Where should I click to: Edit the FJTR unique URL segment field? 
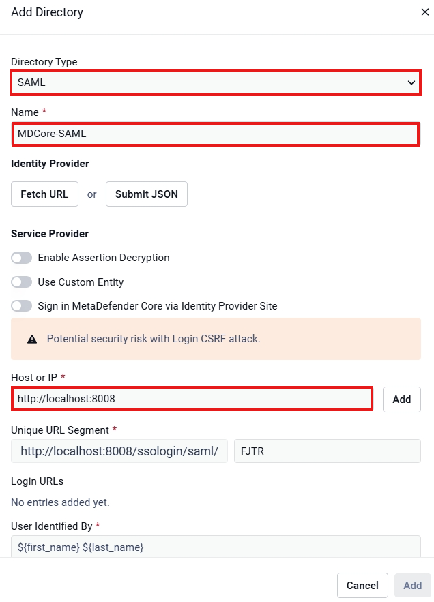328,451
